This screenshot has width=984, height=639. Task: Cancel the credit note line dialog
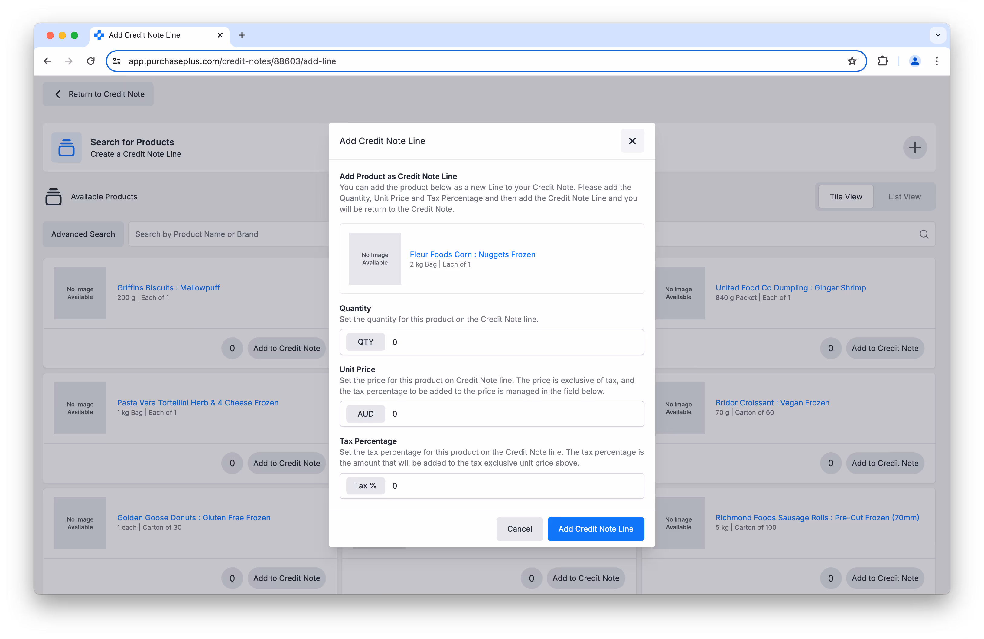click(x=519, y=529)
